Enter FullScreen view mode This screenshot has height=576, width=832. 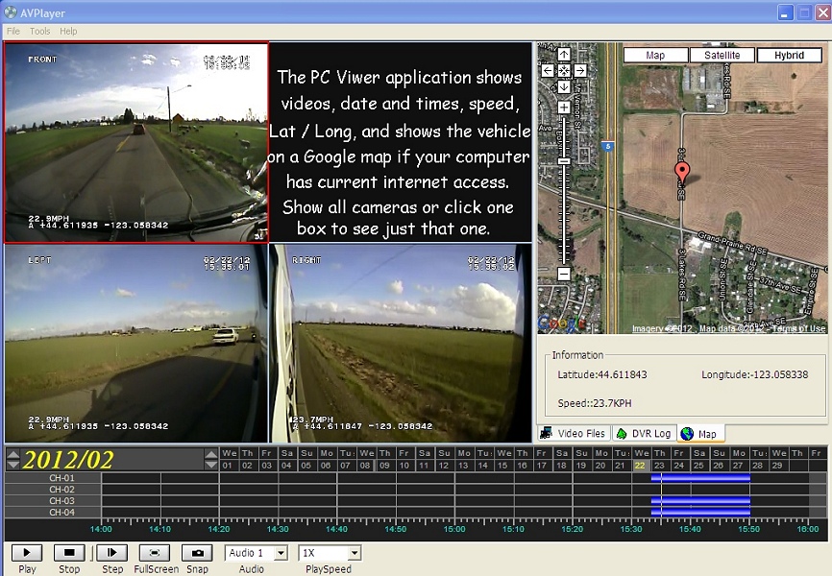coord(155,553)
